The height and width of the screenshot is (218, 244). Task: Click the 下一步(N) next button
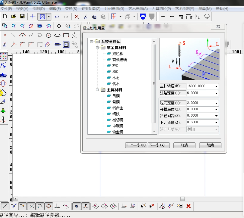[159, 145]
